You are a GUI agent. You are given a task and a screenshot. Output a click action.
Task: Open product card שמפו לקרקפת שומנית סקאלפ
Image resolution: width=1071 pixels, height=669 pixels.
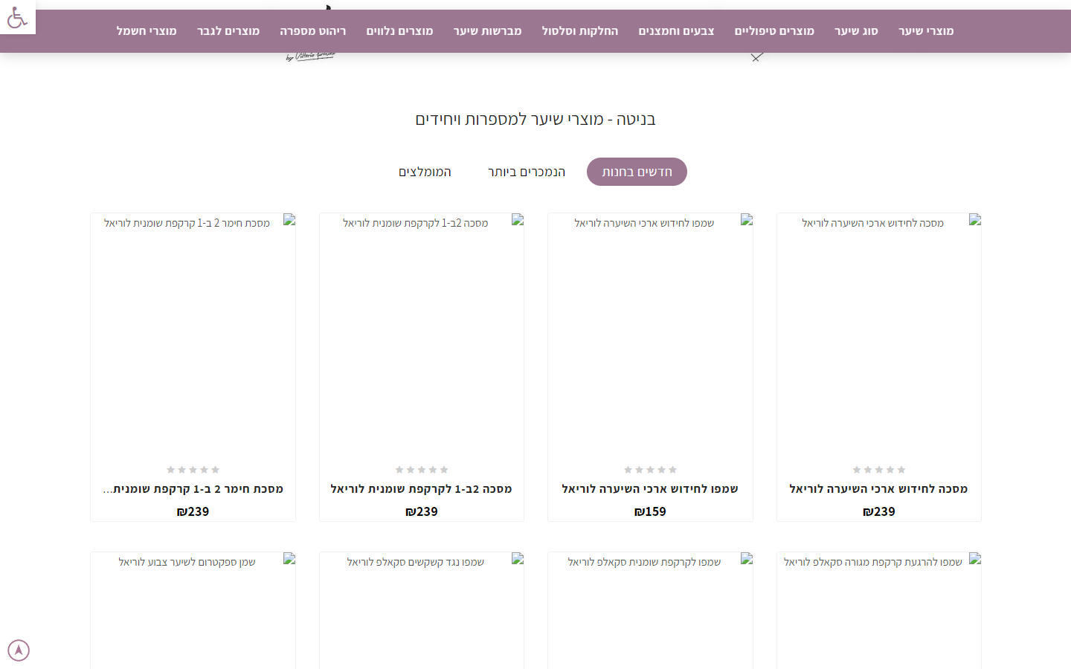[x=650, y=610]
